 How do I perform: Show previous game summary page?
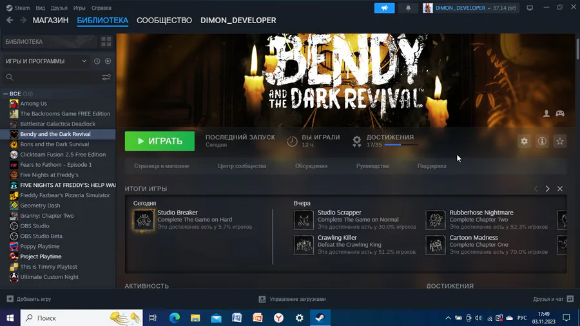536,189
